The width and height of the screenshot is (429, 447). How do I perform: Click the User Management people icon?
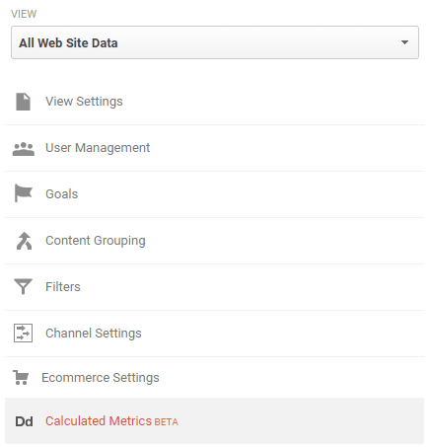point(24,149)
